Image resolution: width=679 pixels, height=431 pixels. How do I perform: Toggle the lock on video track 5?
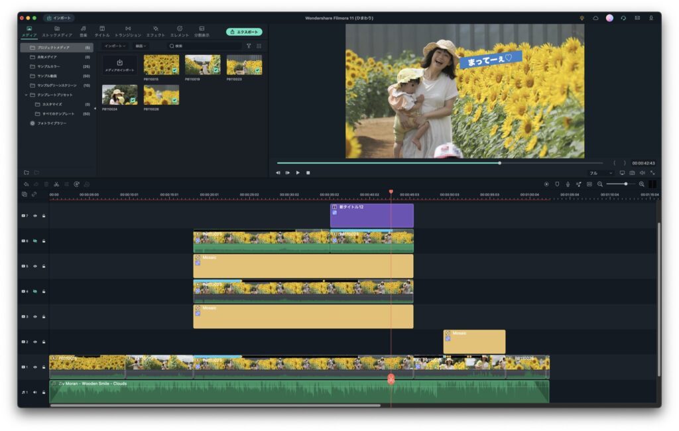pos(44,266)
